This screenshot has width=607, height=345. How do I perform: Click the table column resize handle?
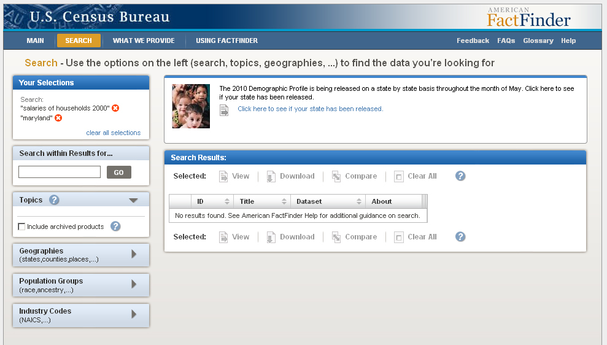point(425,201)
